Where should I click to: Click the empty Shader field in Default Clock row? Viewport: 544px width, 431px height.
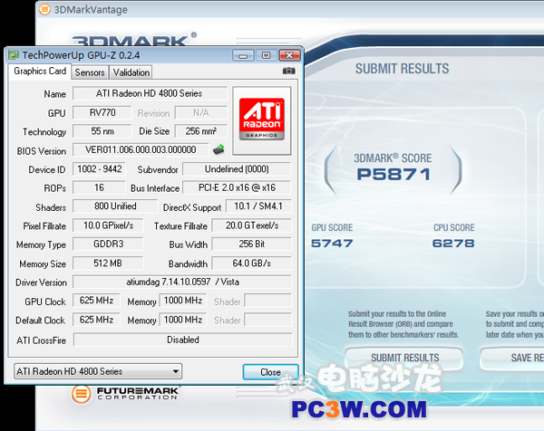click(x=267, y=320)
